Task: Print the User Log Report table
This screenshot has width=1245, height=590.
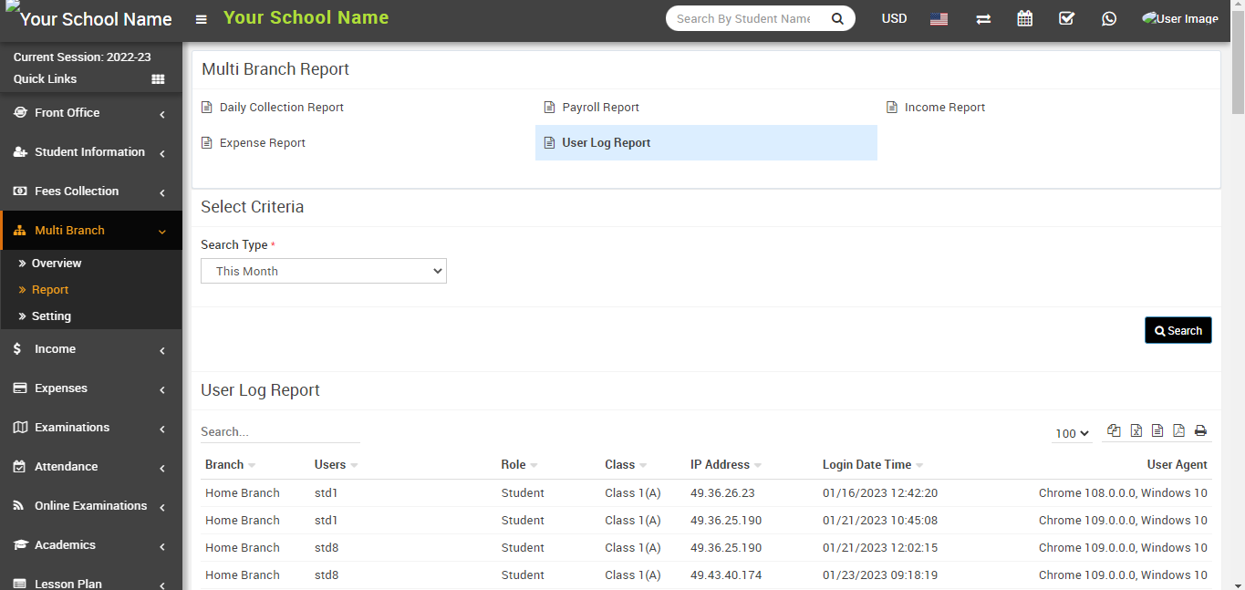Action: coord(1200,431)
